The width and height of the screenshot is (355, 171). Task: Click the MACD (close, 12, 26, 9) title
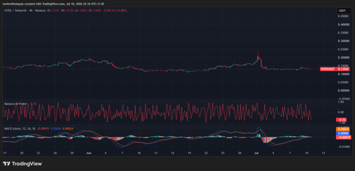19,129
